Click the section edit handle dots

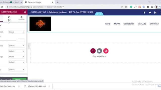coord(97,14)
